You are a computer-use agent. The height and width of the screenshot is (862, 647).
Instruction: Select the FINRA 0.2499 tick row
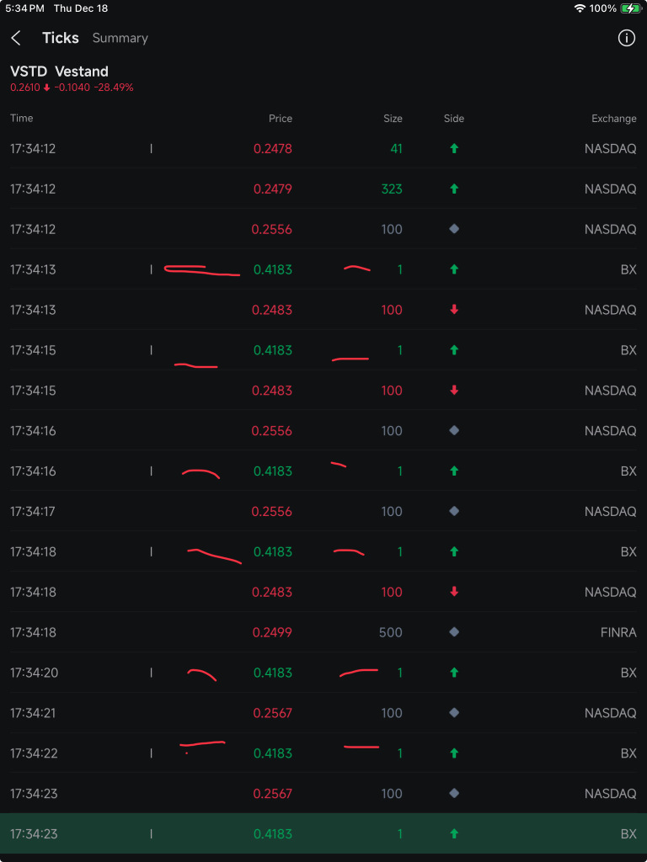(x=323, y=632)
